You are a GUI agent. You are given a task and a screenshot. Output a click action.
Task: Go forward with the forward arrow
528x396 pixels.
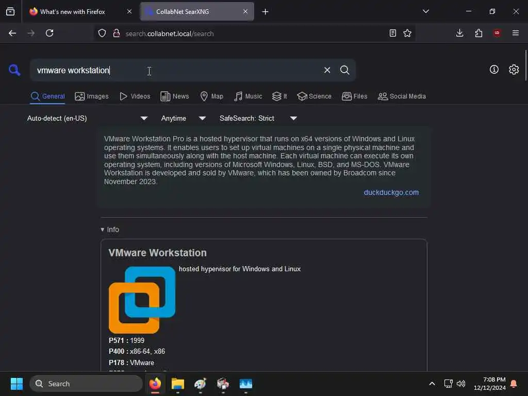point(31,33)
